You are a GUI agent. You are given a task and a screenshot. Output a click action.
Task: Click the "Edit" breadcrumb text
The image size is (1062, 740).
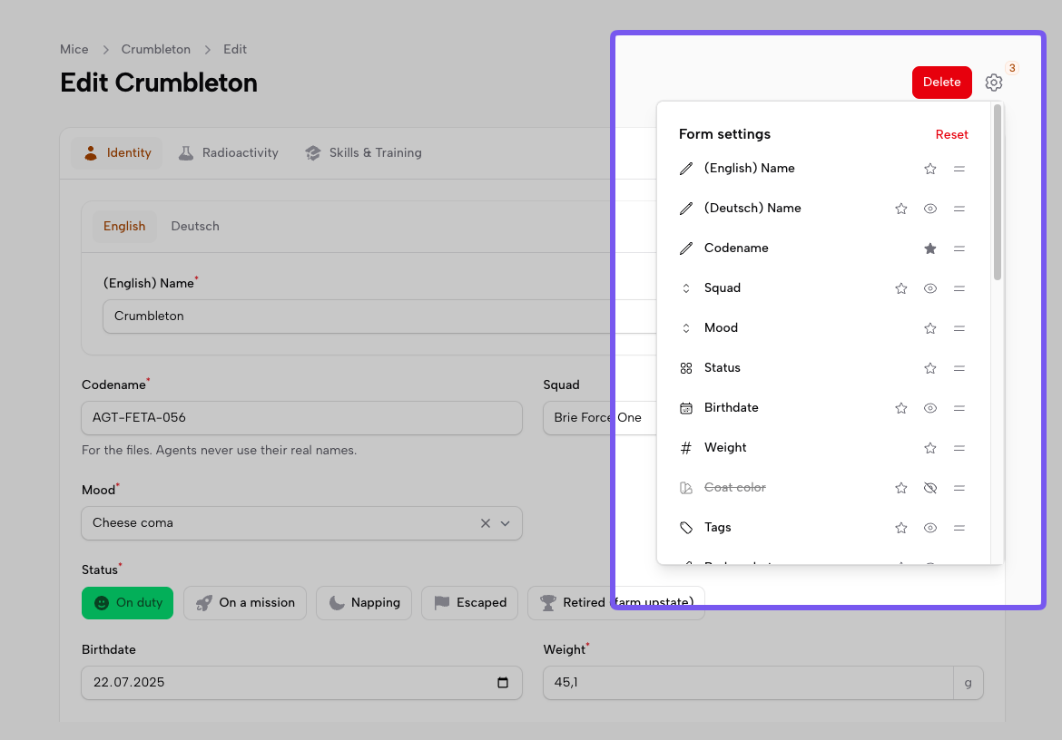coord(235,49)
